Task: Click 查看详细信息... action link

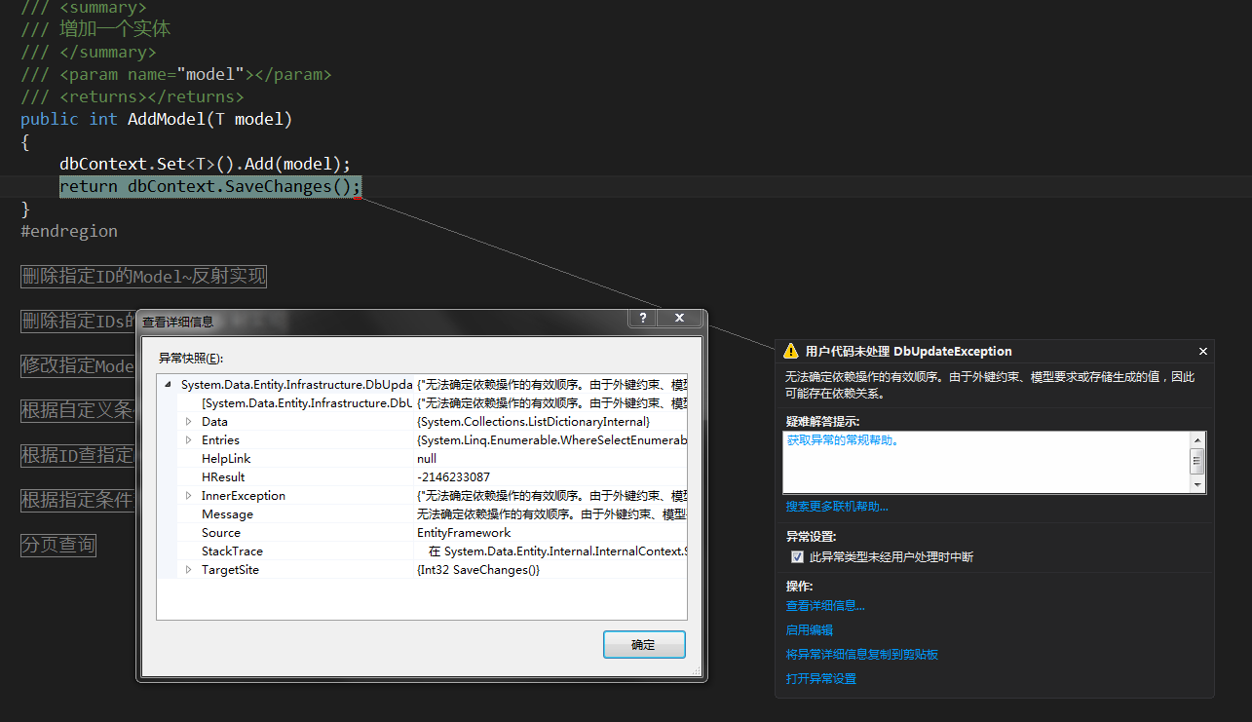Action: pyautogui.click(x=825, y=606)
